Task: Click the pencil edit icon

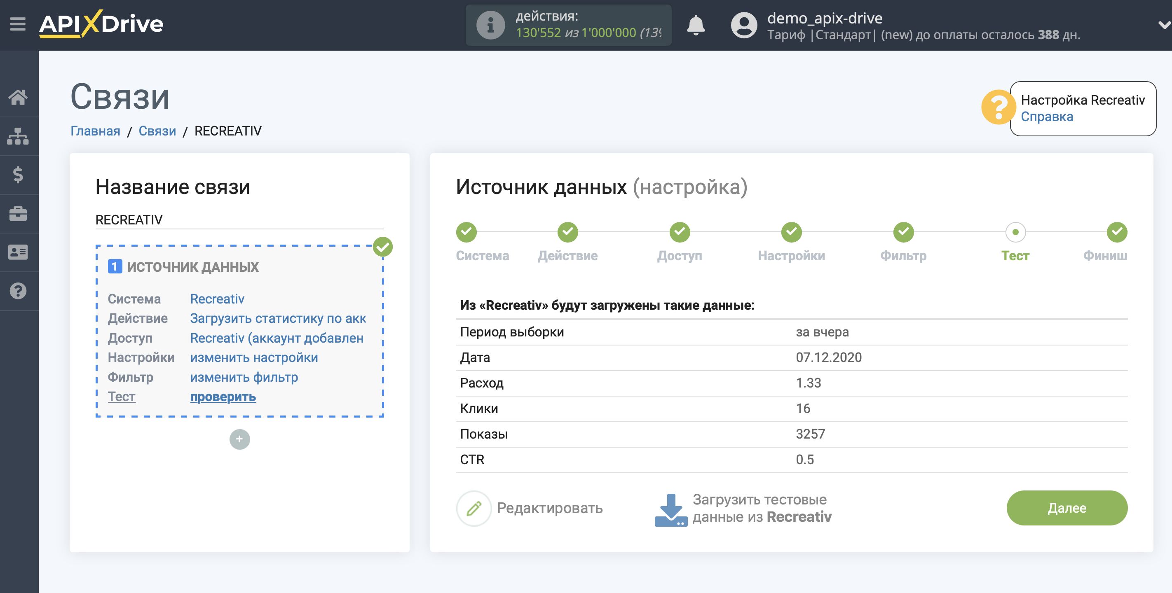Action: pyautogui.click(x=473, y=508)
